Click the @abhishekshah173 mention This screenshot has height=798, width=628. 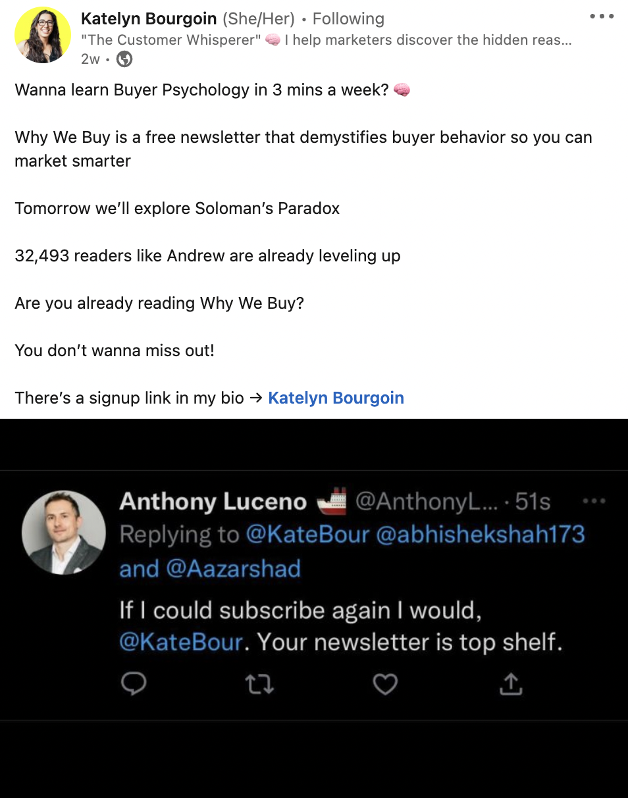(481, 535)
